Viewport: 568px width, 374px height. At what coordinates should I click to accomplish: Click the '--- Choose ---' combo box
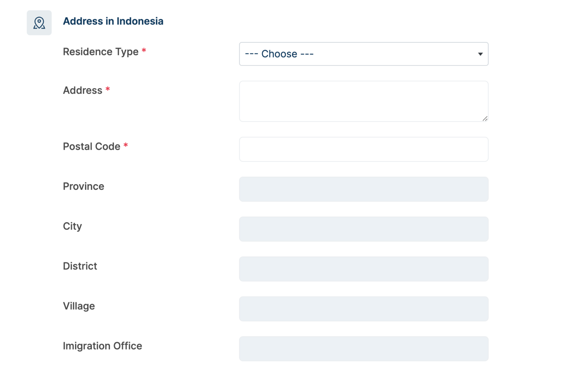[364, 54]
